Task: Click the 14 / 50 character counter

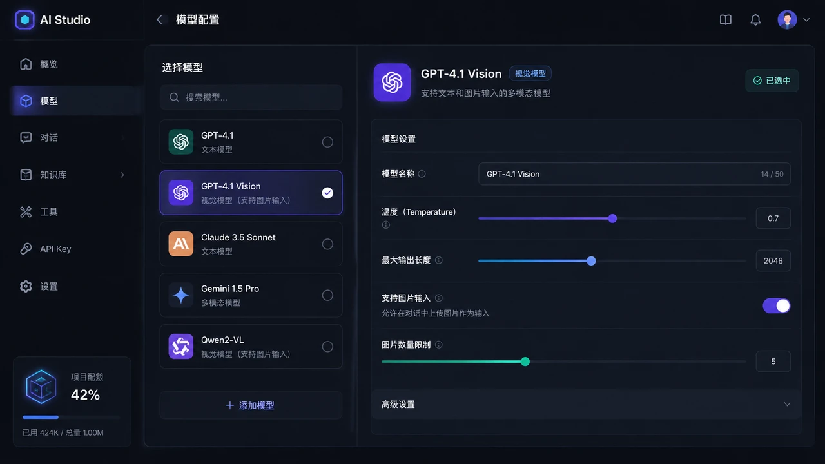Action: 772,174
